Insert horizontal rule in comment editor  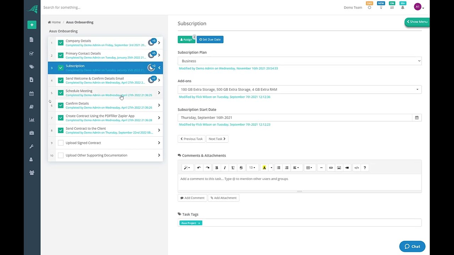321,168
